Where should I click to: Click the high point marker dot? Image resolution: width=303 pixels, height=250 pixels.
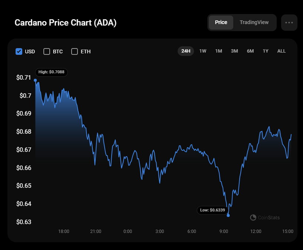pyautogui.click(x=35, y=80)
